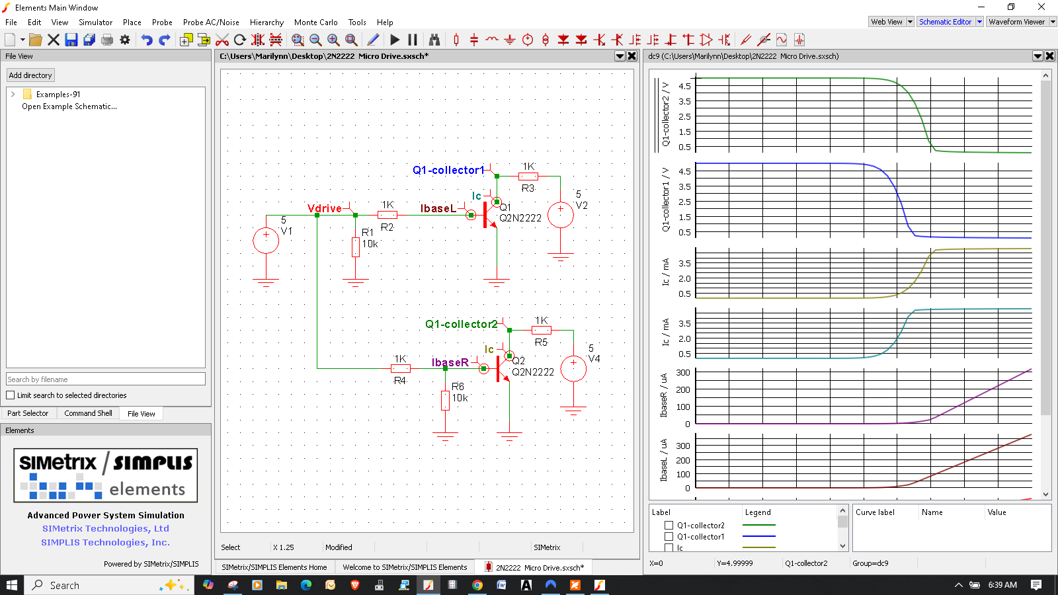Click the Waveform Viewer button
Viewport: 1058px width, 595px height.
[1017, 22]
